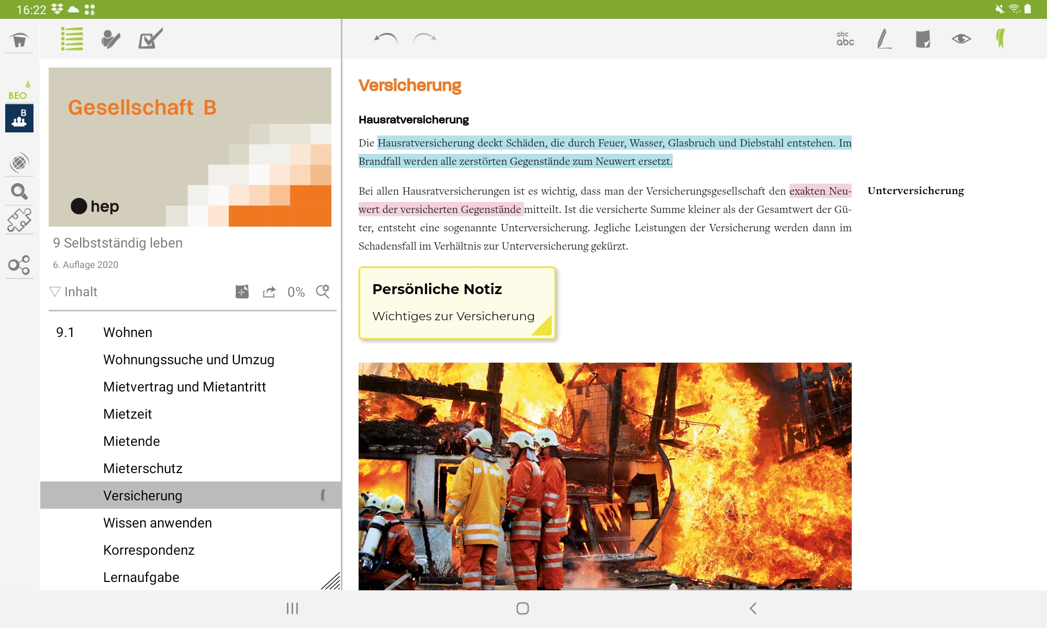The image size is (1047, 628).
Task: Click the redo arrow
Action: pyautogui.click(x=424, y=38)
